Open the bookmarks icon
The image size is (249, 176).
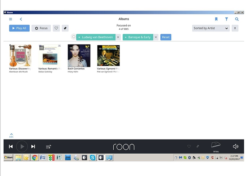216,19
